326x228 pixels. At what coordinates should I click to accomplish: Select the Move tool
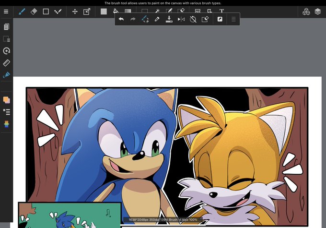pos(75,12)
